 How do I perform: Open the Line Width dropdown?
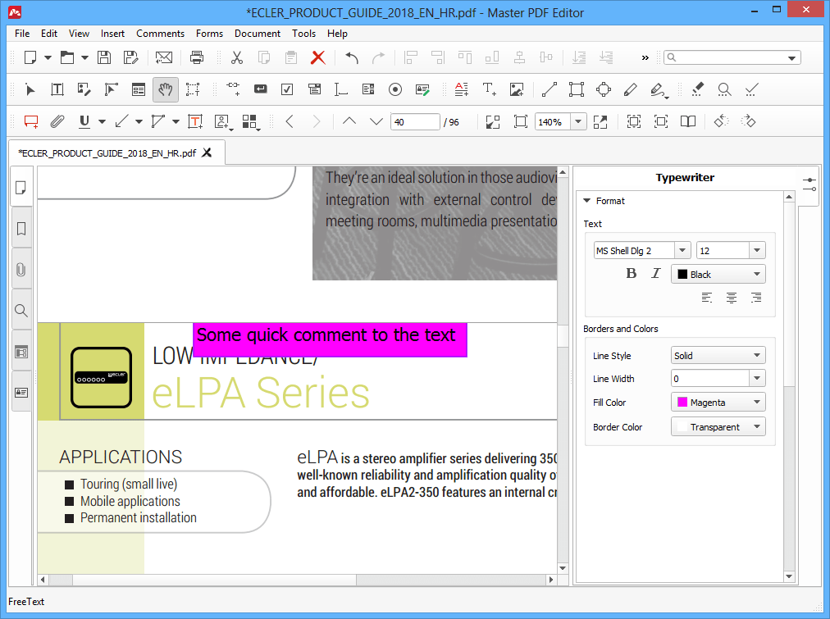757,378
